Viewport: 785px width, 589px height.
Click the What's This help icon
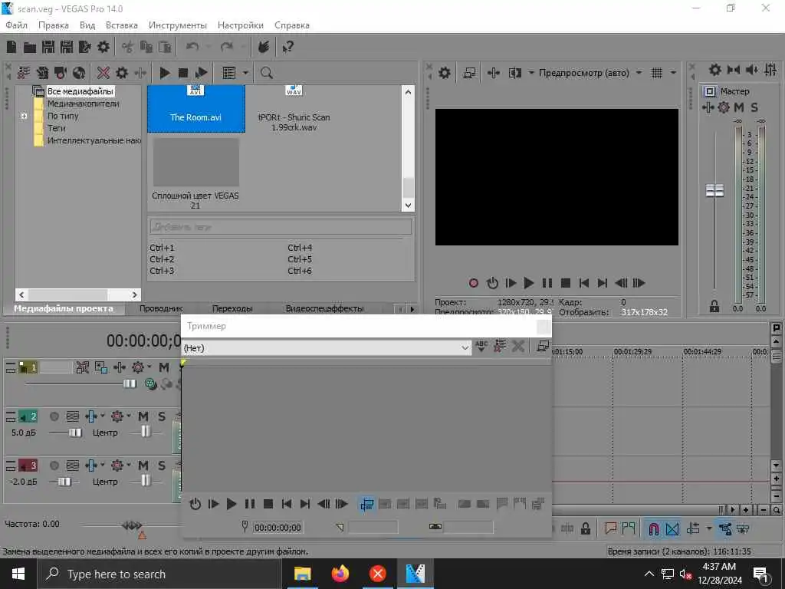pos(287,47)
